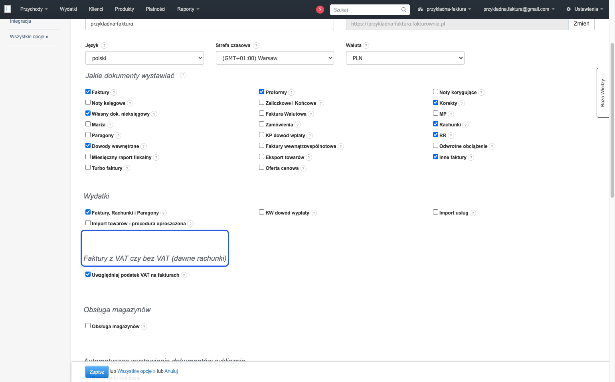Viewport: 615px width, 382px height.
Task: Open help icon beside Noty korygujące
Action: pos(481,93)
